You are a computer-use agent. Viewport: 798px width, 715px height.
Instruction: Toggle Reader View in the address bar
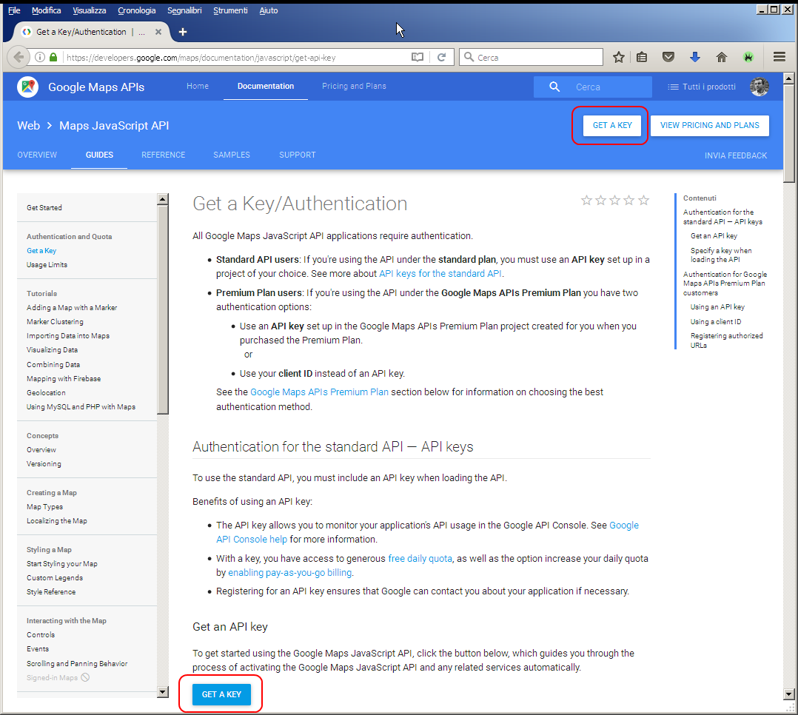tap(418, 57)
